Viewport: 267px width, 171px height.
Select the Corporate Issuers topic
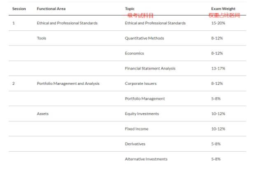pos(141,84)
